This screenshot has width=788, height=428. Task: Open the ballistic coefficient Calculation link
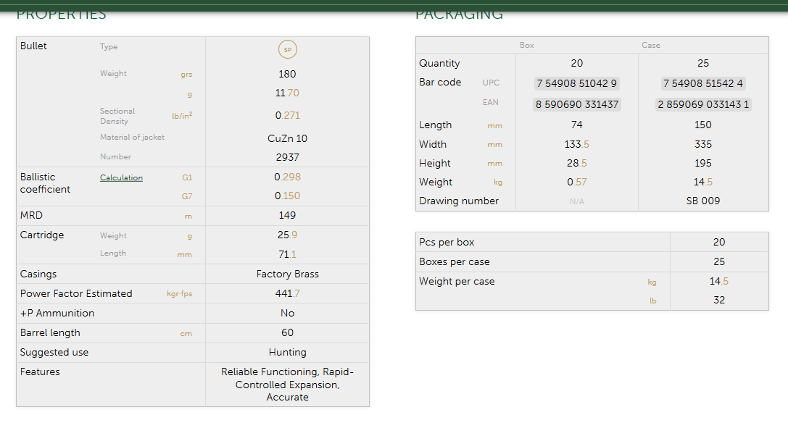(x=121, y=177)
